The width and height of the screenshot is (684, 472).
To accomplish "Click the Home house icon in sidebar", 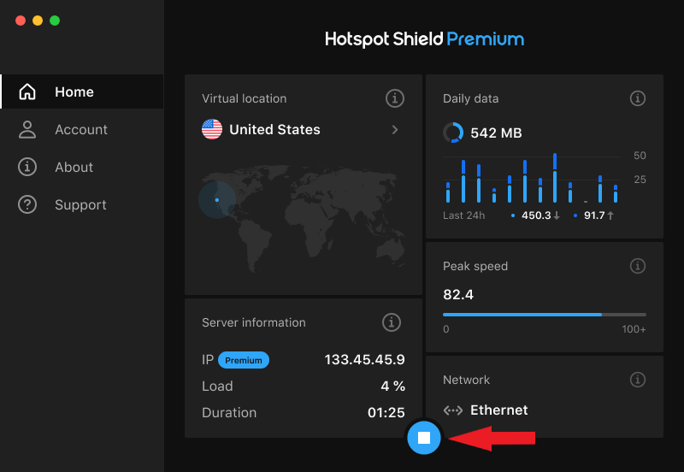I will tap(27, 91).
